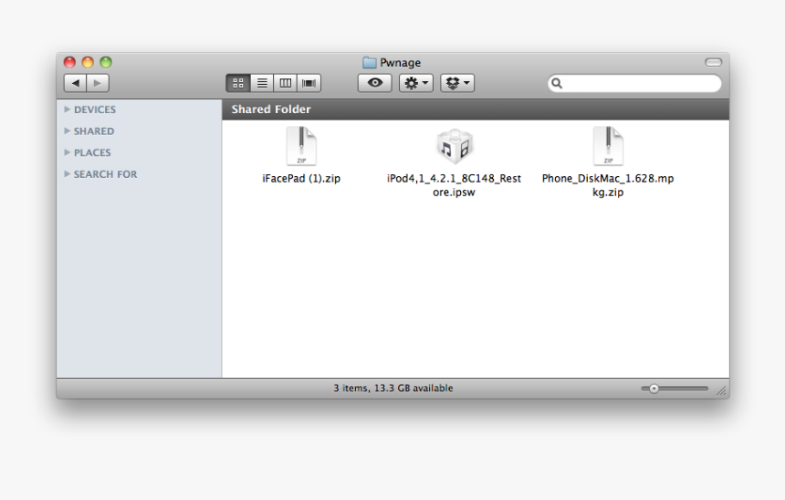
Task: Switch to icon view
Action: 238,83
